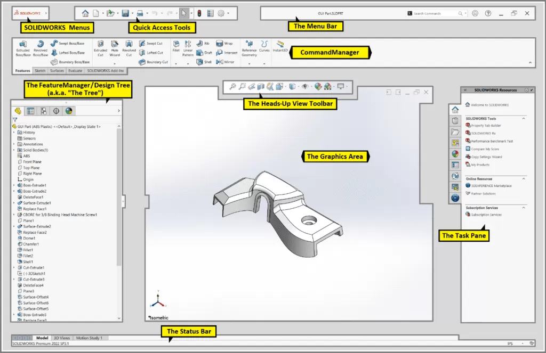Open the DisplayManager tab icon
Screen dimensions: 546x353
(x=69, y=111)
